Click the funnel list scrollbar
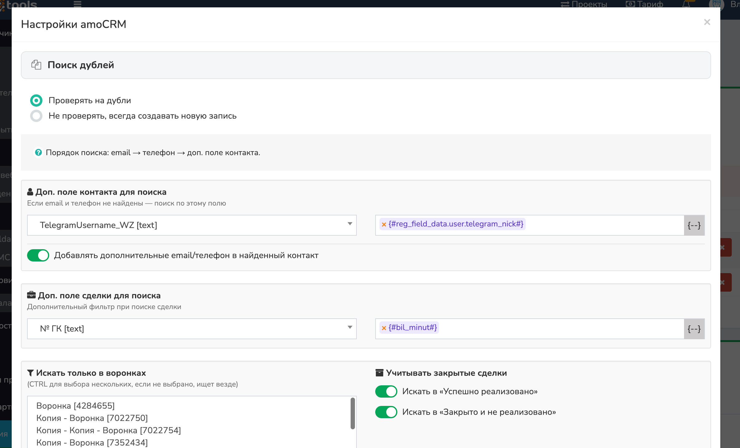The height and width of the screenshot is (448, 740). pos(352,413)
